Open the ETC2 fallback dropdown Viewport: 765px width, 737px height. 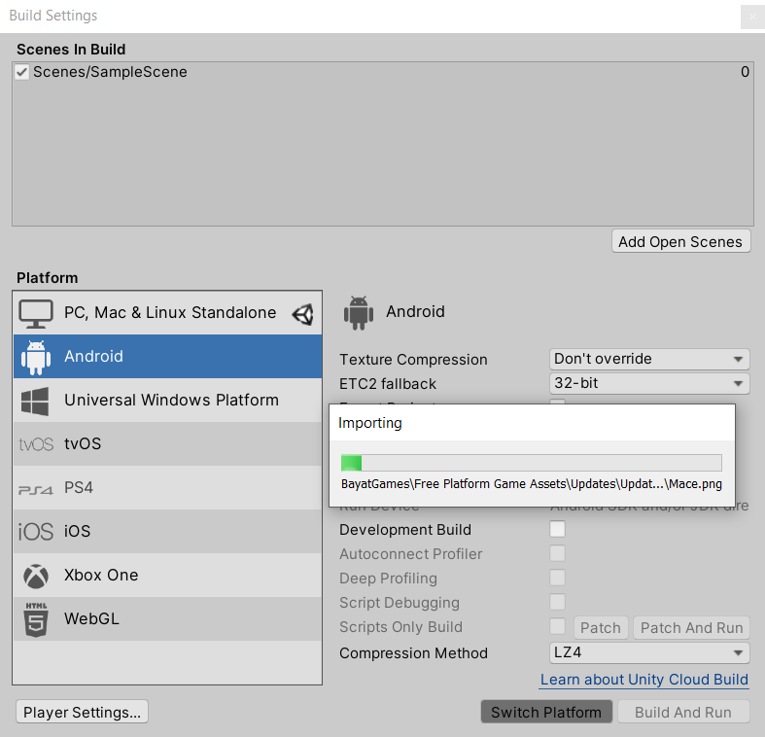pos(649,384)
